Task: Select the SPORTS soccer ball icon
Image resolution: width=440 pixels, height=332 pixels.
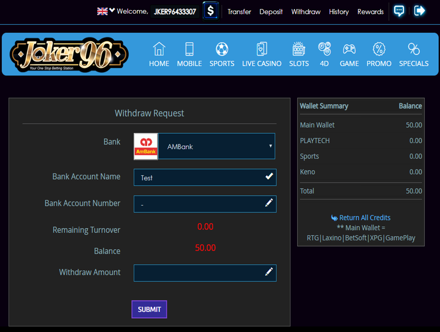Action: click(222, 49)
